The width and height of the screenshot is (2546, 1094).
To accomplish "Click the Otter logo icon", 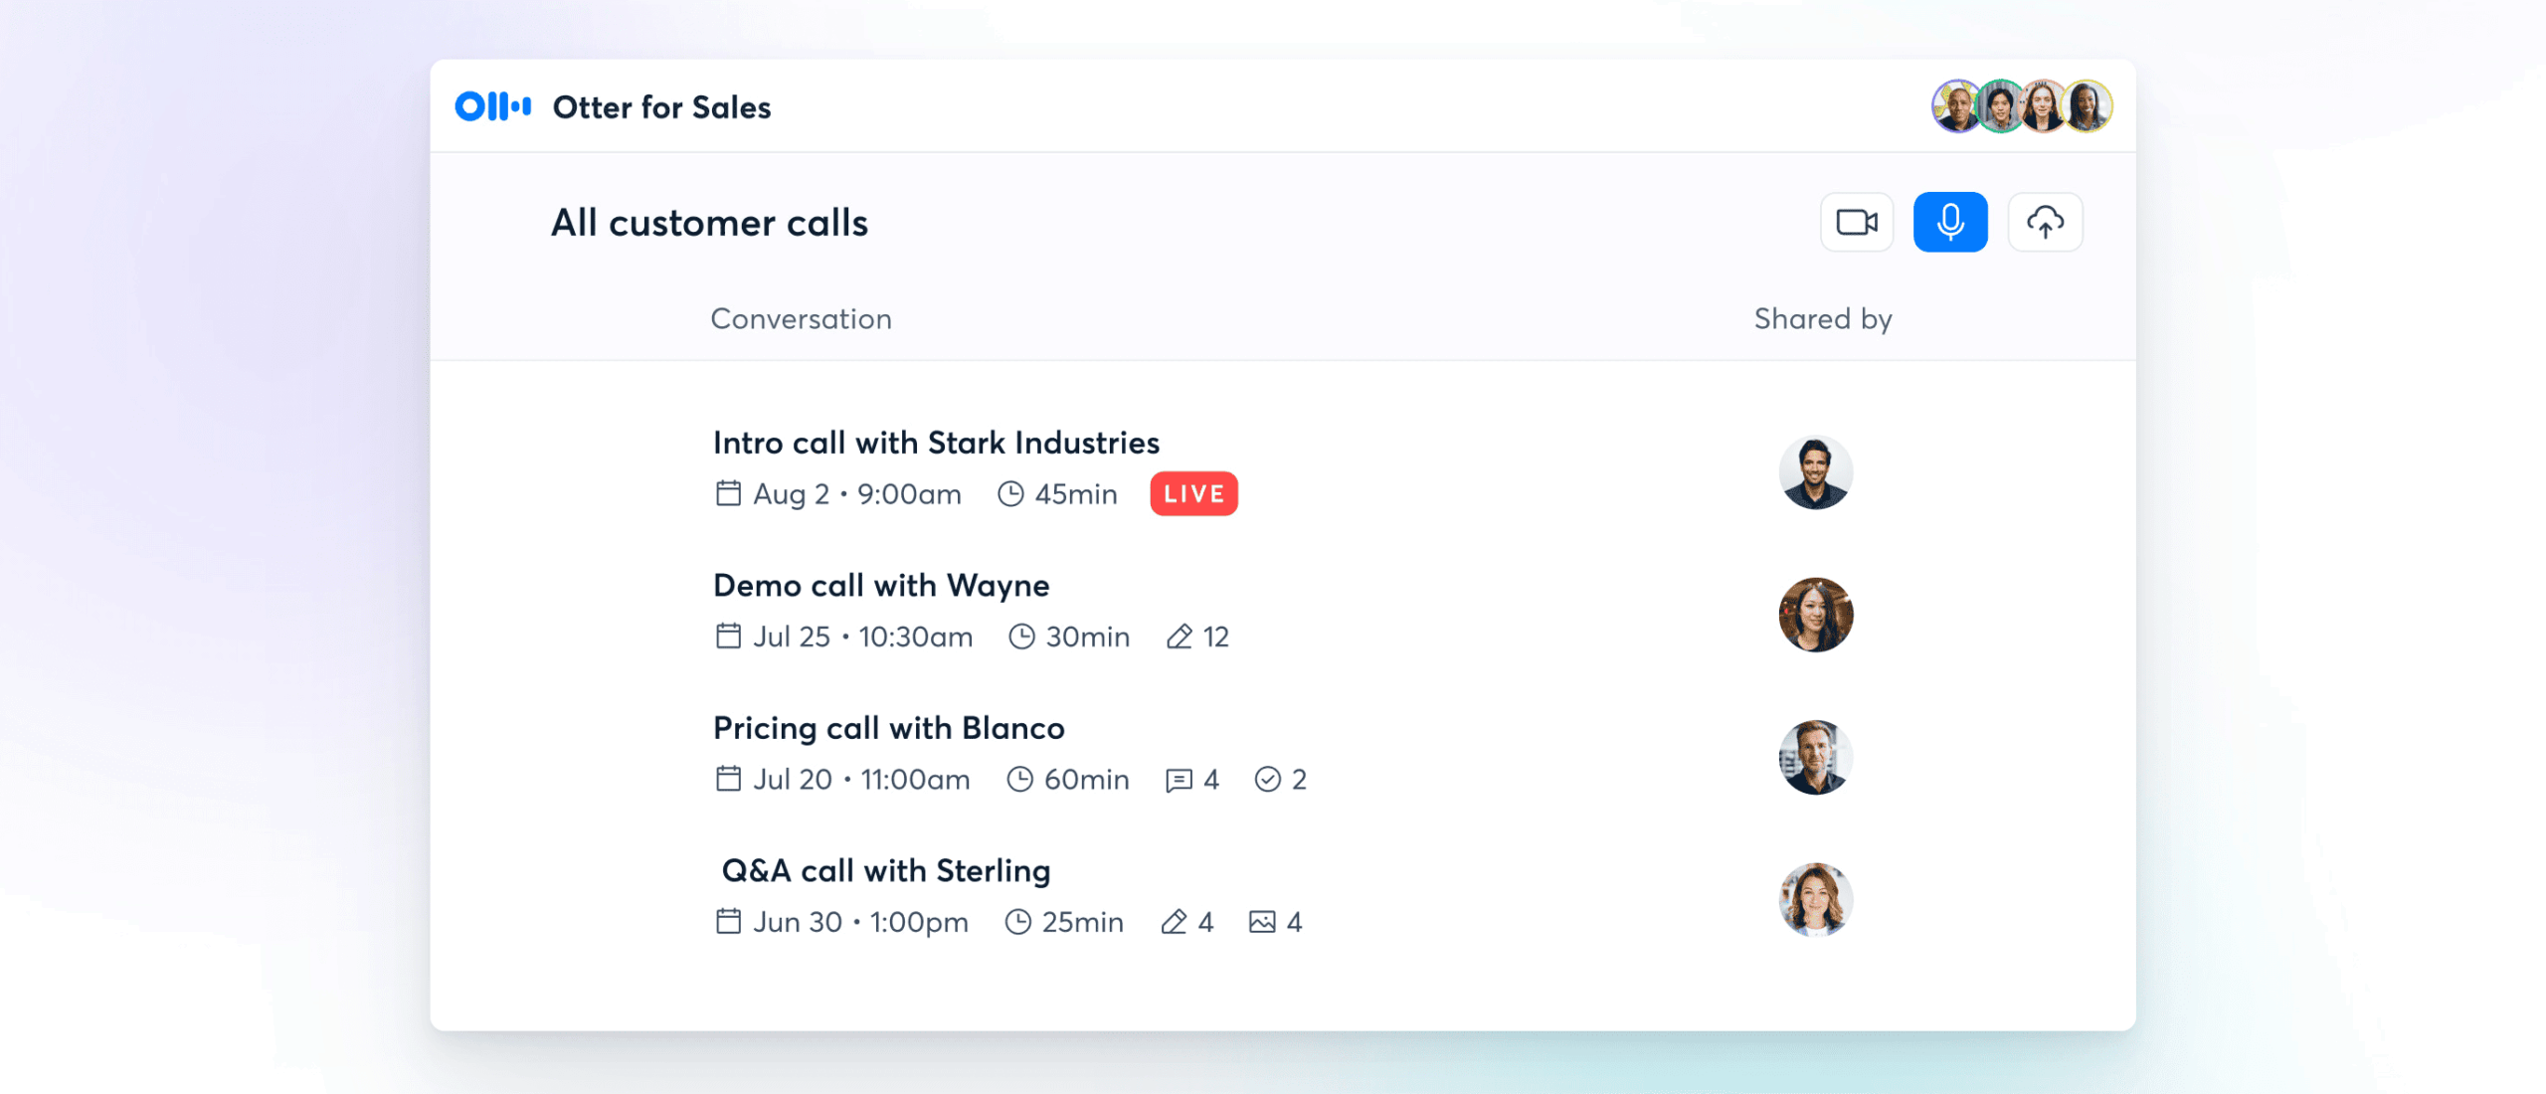I will click(493, 106).
